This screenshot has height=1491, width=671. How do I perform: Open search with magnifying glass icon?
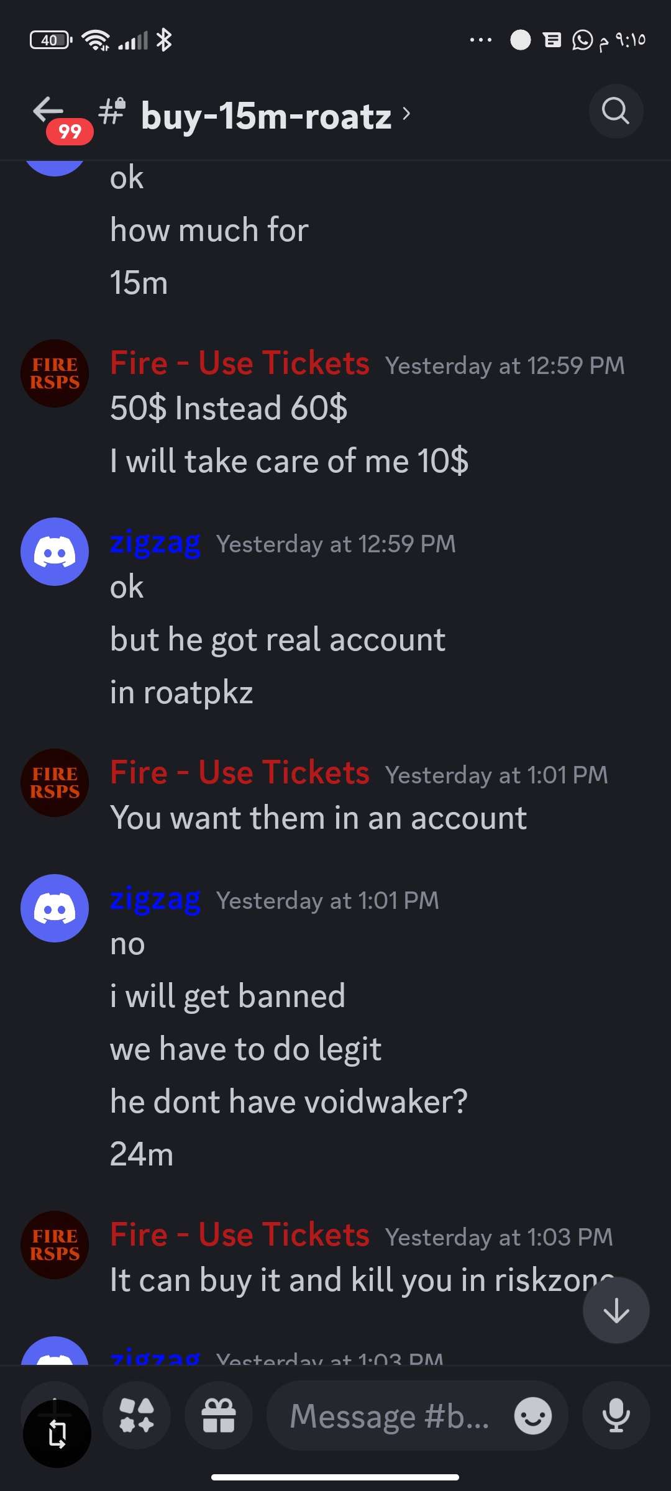[x=616, y=111]
